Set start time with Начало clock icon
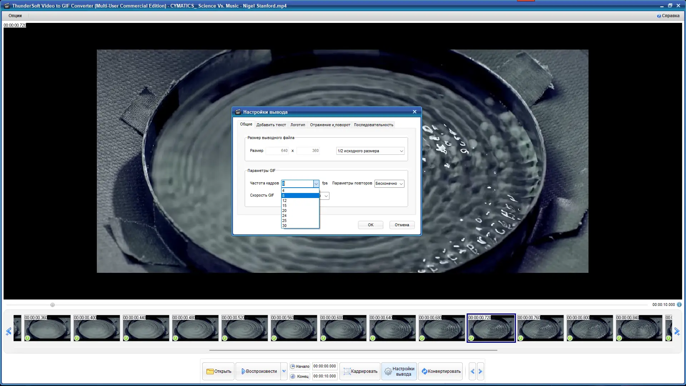 click(x=293, y=366)
